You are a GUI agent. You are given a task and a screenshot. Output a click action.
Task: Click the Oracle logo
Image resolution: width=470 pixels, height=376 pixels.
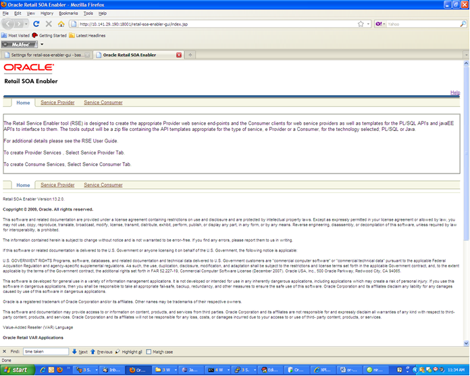29,68
